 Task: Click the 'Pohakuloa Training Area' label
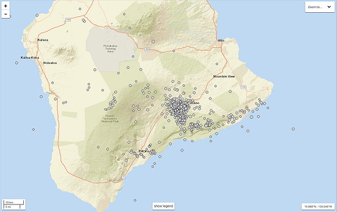pos(110,49)
